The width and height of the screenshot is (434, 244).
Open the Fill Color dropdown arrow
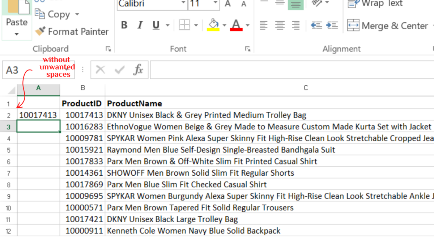tap(224, 25)
